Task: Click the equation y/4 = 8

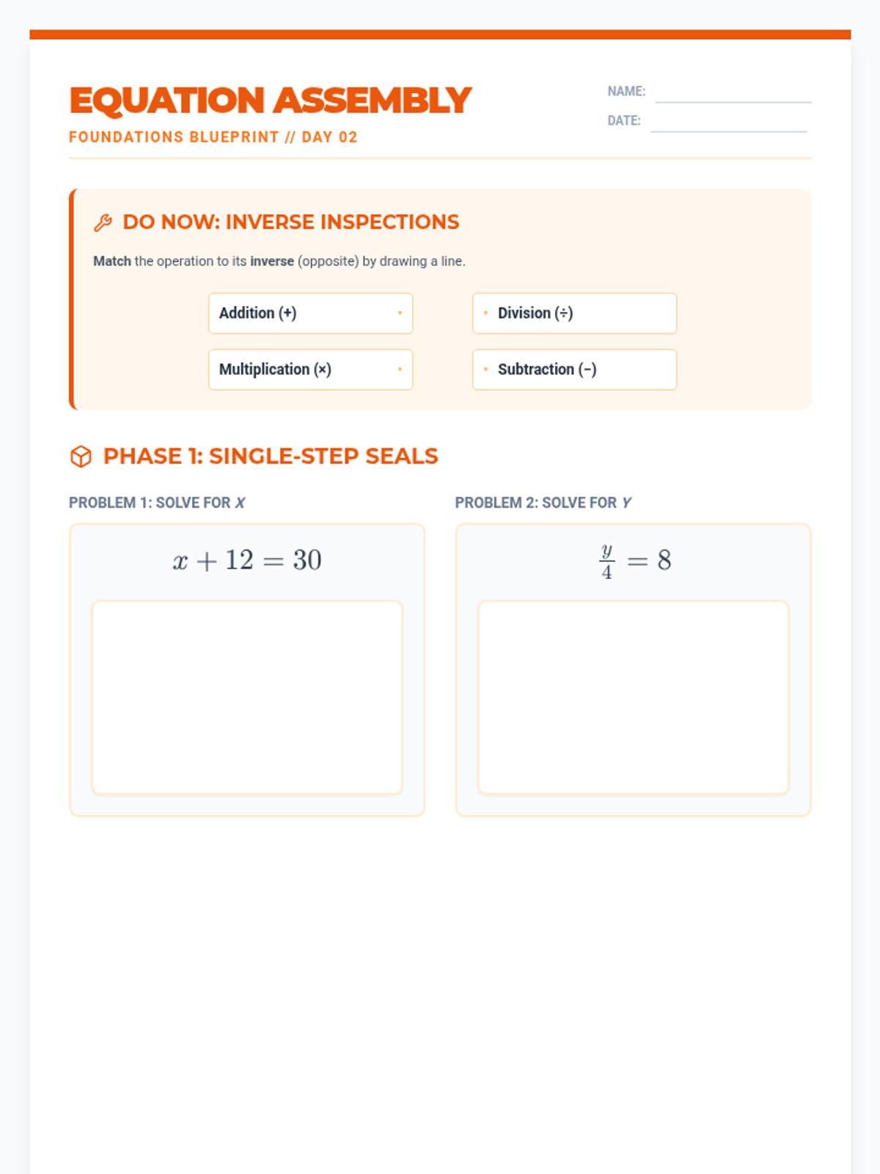Action: (x=634, y=561)
